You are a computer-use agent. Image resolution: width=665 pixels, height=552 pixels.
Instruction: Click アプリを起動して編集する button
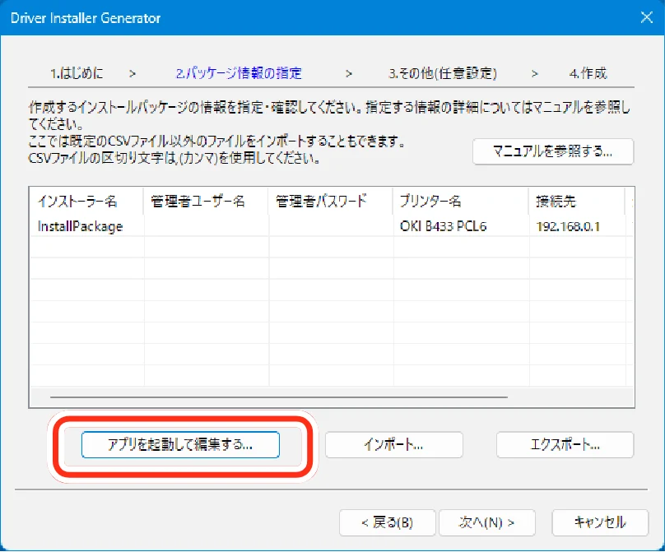pos(180,445)
